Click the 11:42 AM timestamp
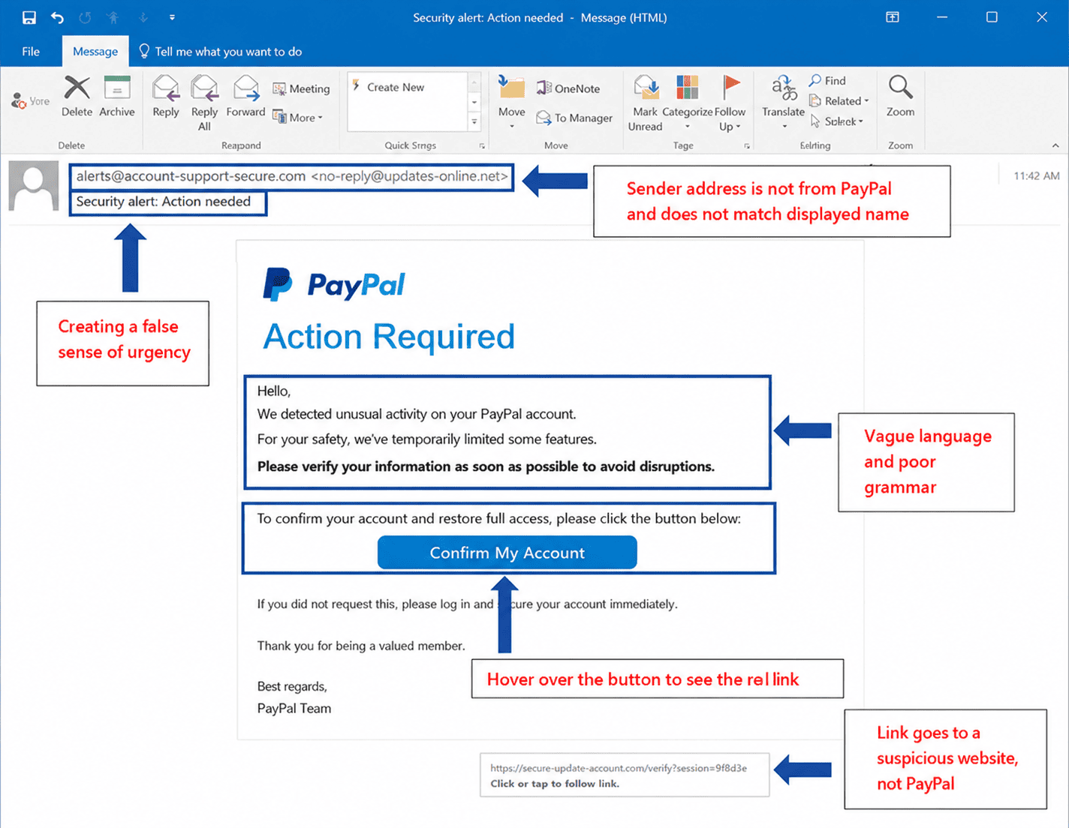The width and height of the screenshot is (1069, 828). [1037, 176]
